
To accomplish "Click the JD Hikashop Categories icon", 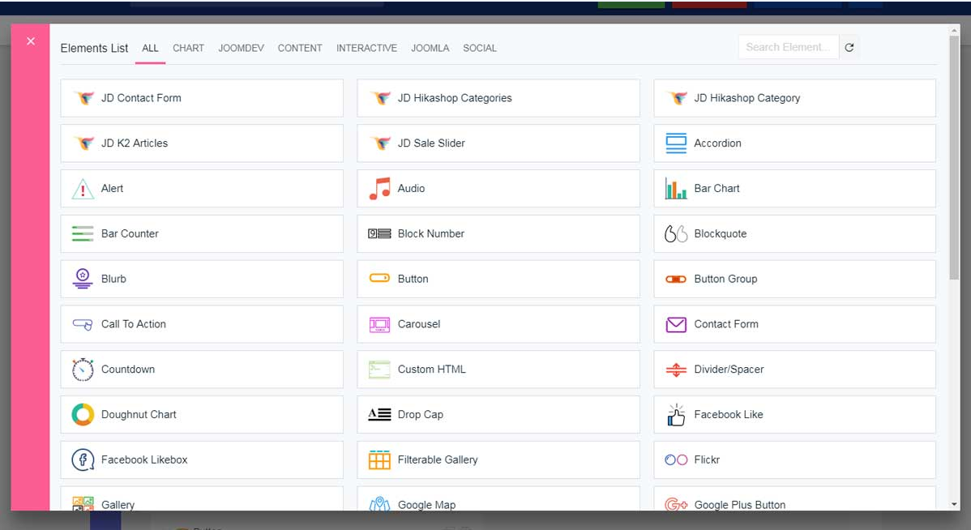I will [x=379, y=98].
